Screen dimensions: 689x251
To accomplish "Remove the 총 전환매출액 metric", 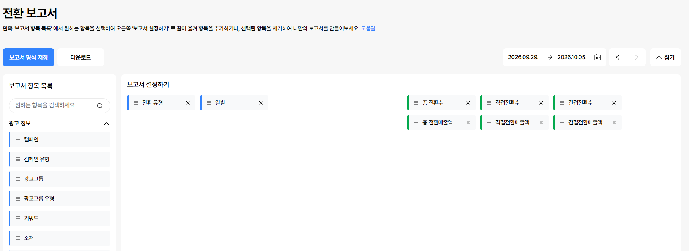I will click(x=468, y=122).
